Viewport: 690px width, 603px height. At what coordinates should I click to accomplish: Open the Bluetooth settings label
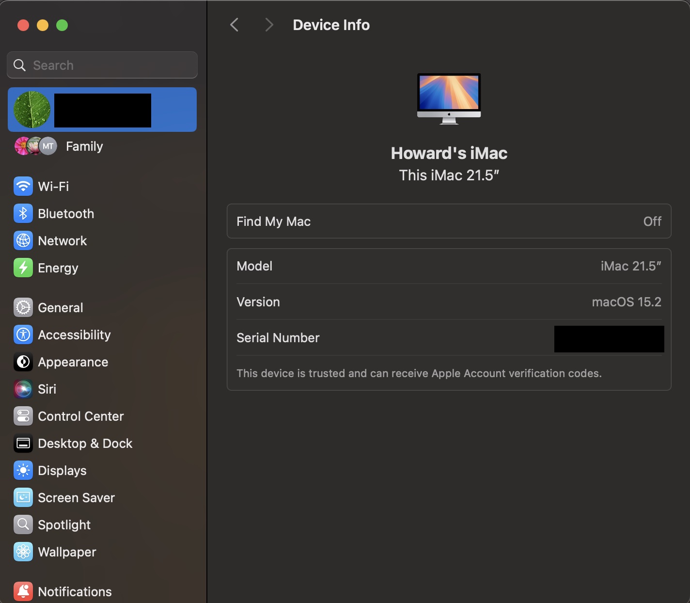[66, 213]
